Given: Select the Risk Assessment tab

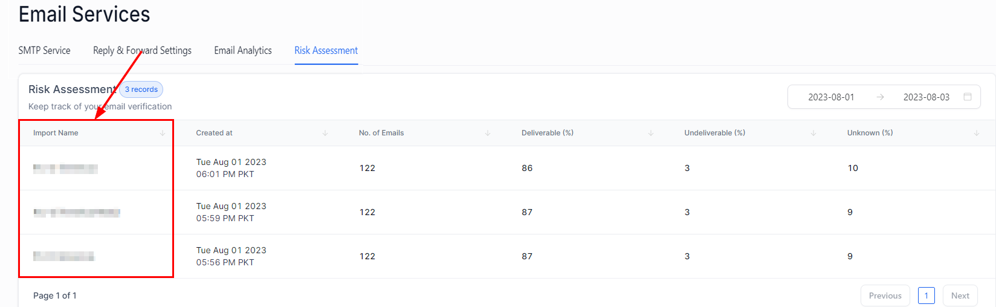Looking at the screenshot, I should (326, 51).
